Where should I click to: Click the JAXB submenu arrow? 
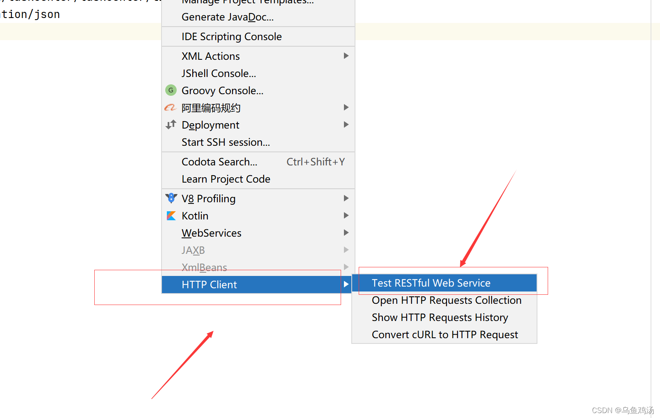point(346,250)
